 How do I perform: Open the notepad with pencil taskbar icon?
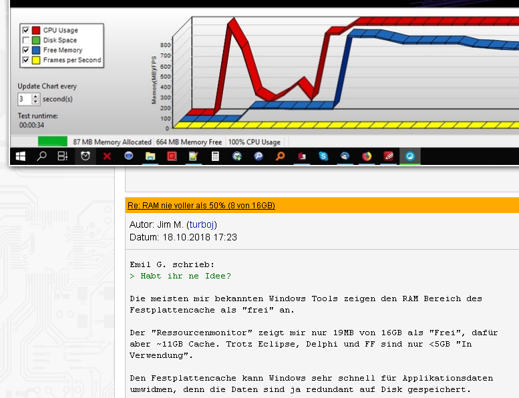tap(193, 156)
